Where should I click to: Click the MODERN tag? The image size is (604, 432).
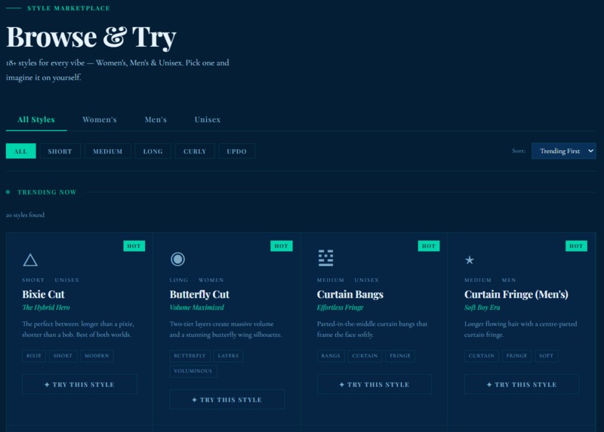click(97, 356)
